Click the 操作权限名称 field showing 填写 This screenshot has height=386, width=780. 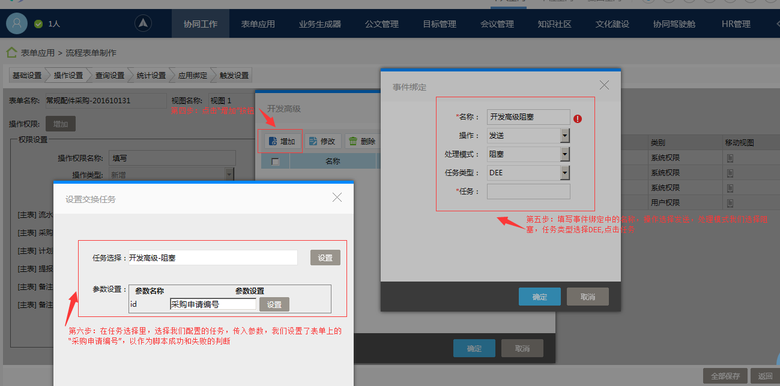click(172, 158)
